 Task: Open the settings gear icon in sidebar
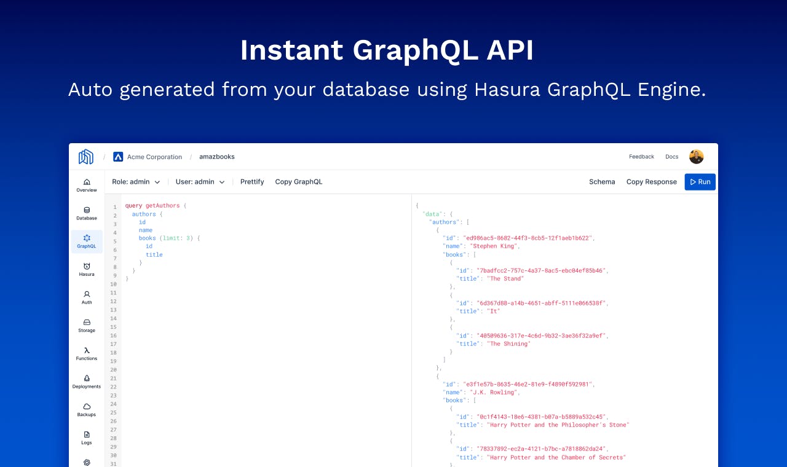[x=87, y=462]
